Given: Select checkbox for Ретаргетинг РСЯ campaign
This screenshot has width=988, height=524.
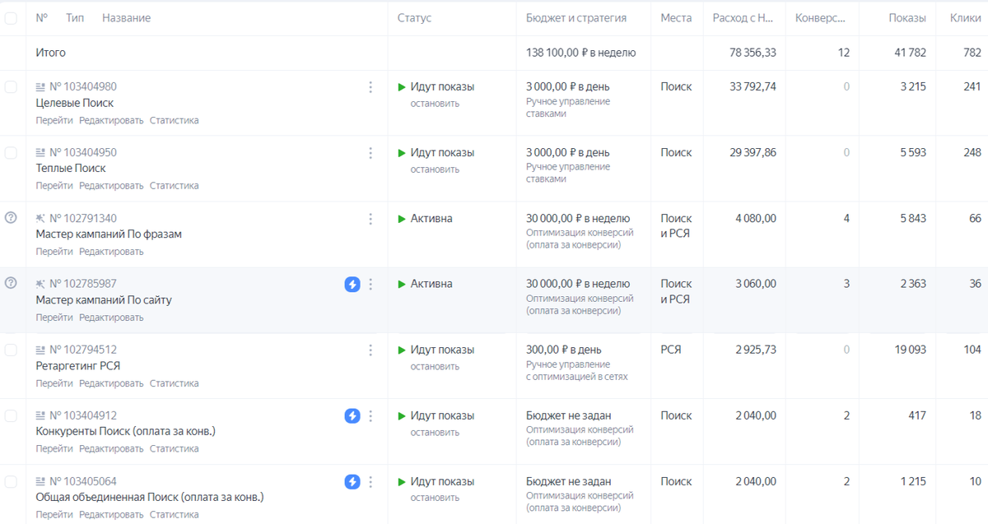Looking at the screenshot, I should 11,350.
